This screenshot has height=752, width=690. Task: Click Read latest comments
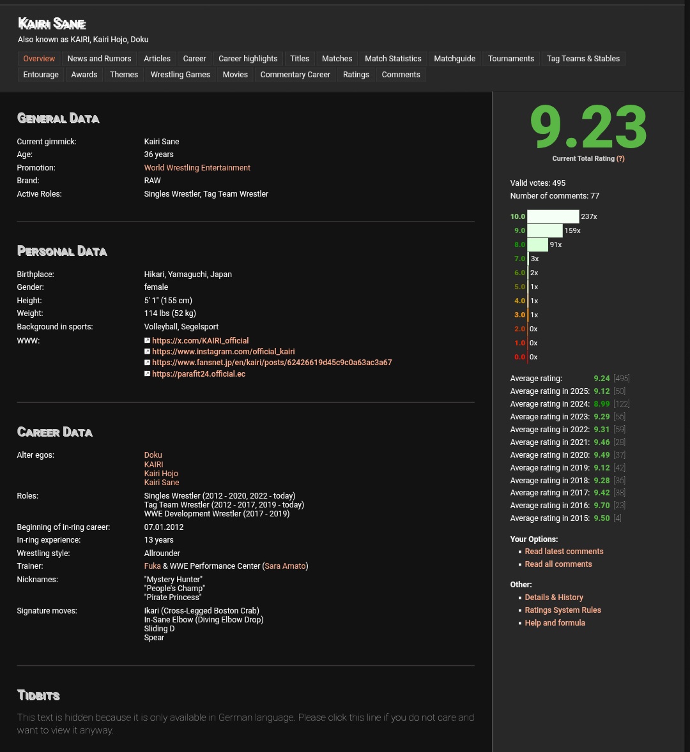point(563,552)
